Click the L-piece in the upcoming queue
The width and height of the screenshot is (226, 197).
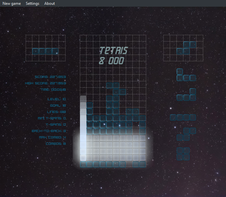point(186,95)
